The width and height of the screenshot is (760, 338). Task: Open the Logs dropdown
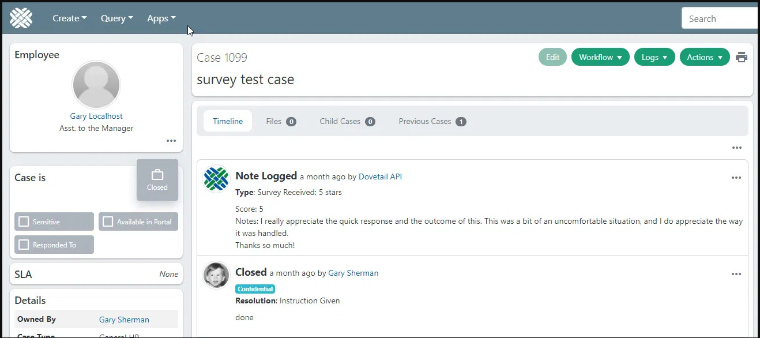[654, 57]
